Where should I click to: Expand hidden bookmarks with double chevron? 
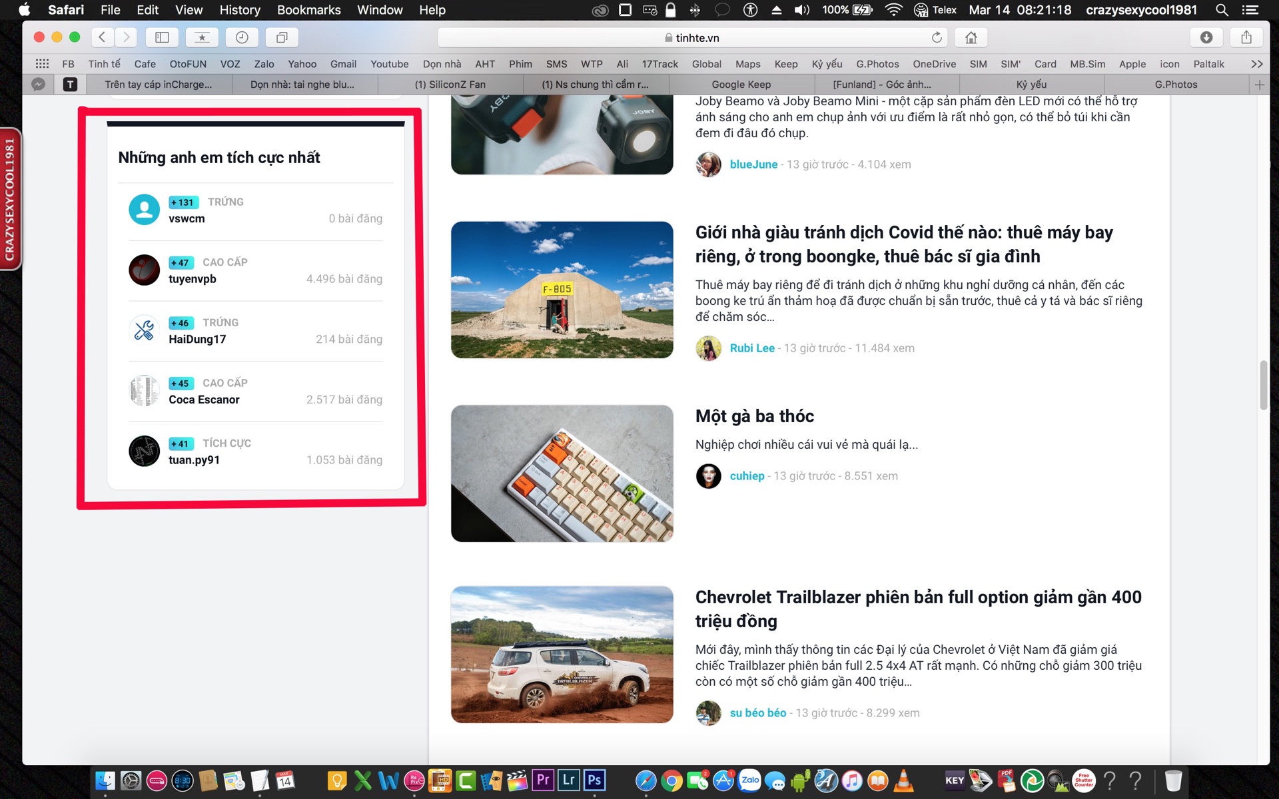pos(1257,64)
